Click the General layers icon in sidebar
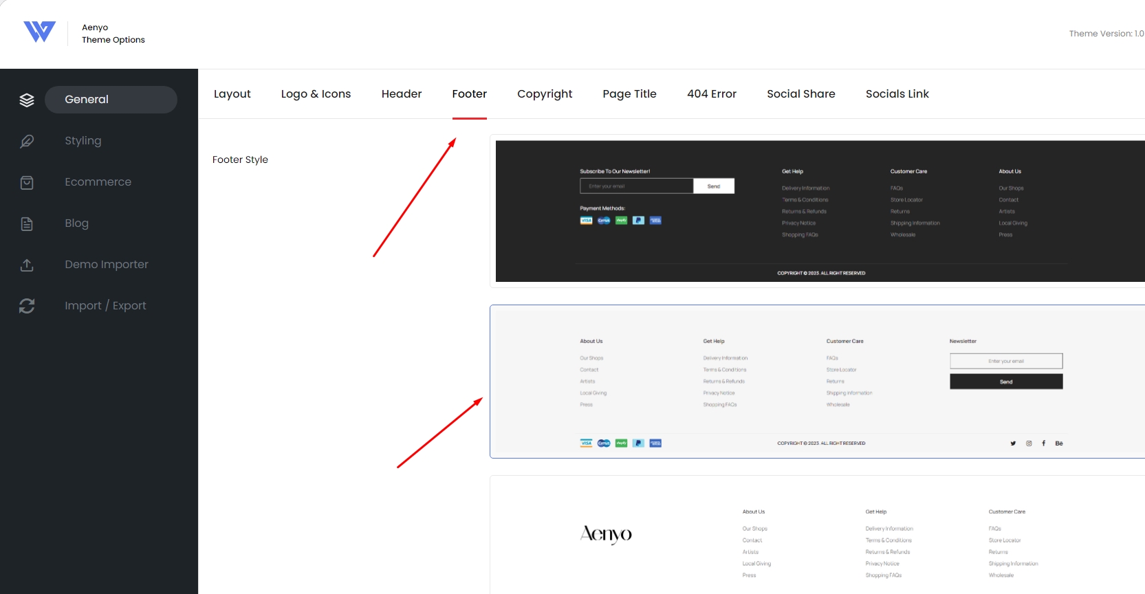Image resolution: width=1145 pixels, height=594 pixels. (27, 100)
